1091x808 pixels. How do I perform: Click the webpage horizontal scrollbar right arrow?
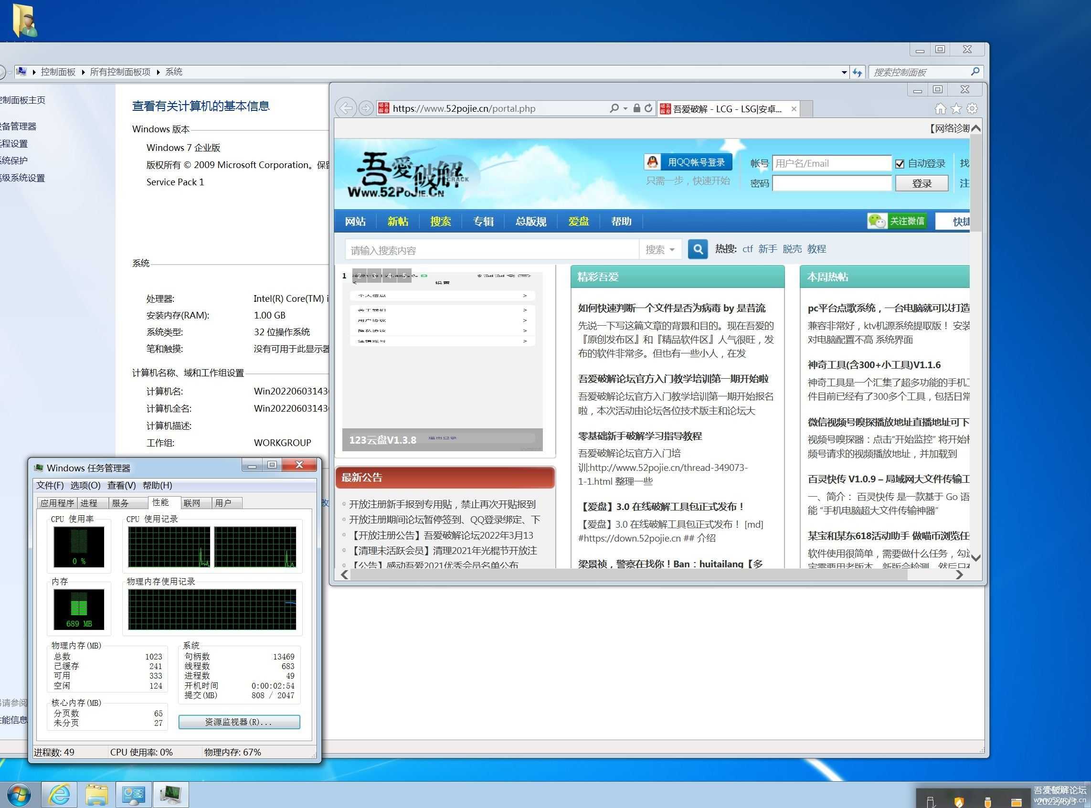pos(959,574)
